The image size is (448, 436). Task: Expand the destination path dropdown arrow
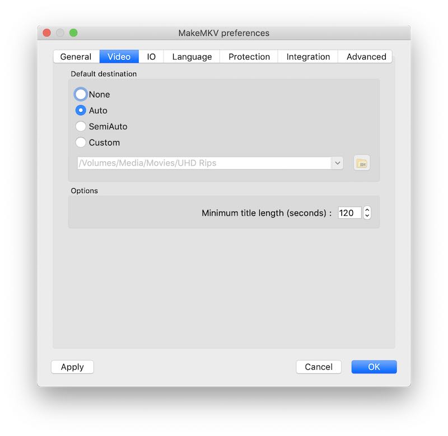pos(337,163)
